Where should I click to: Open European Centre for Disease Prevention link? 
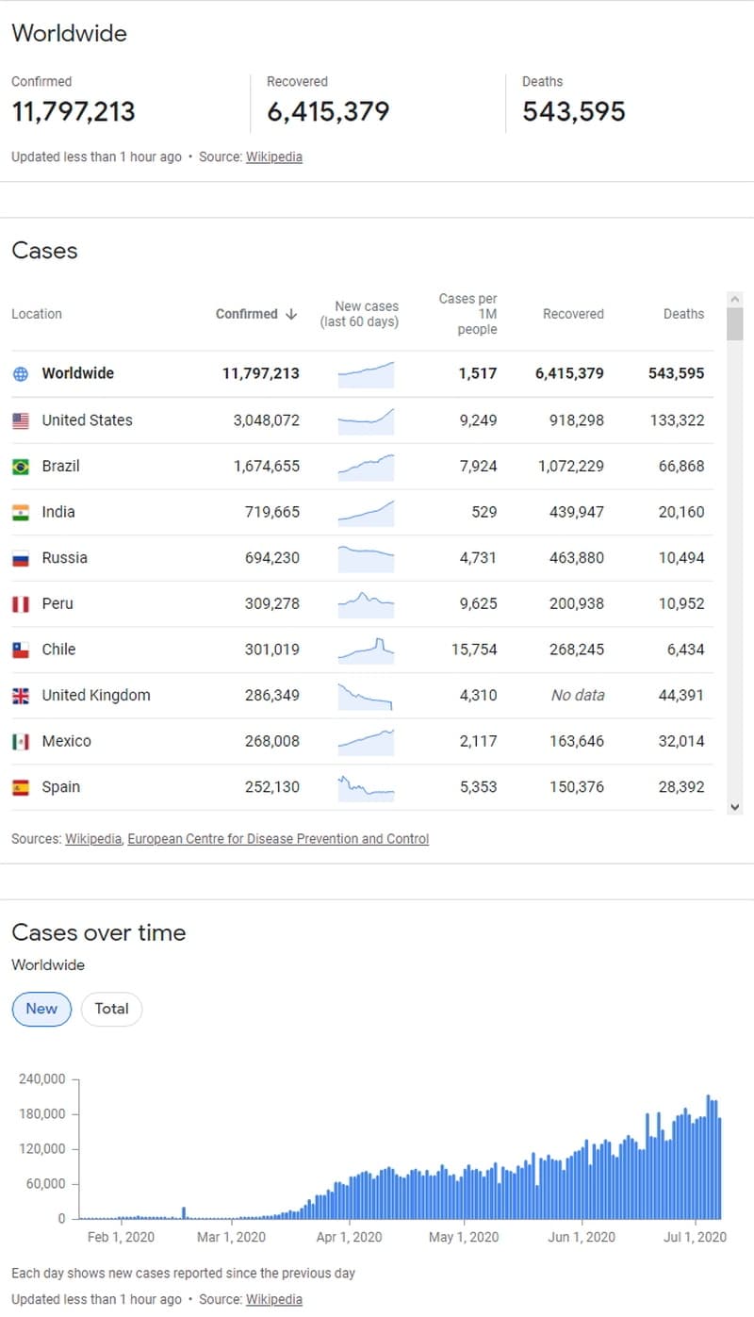pos(278,838)
